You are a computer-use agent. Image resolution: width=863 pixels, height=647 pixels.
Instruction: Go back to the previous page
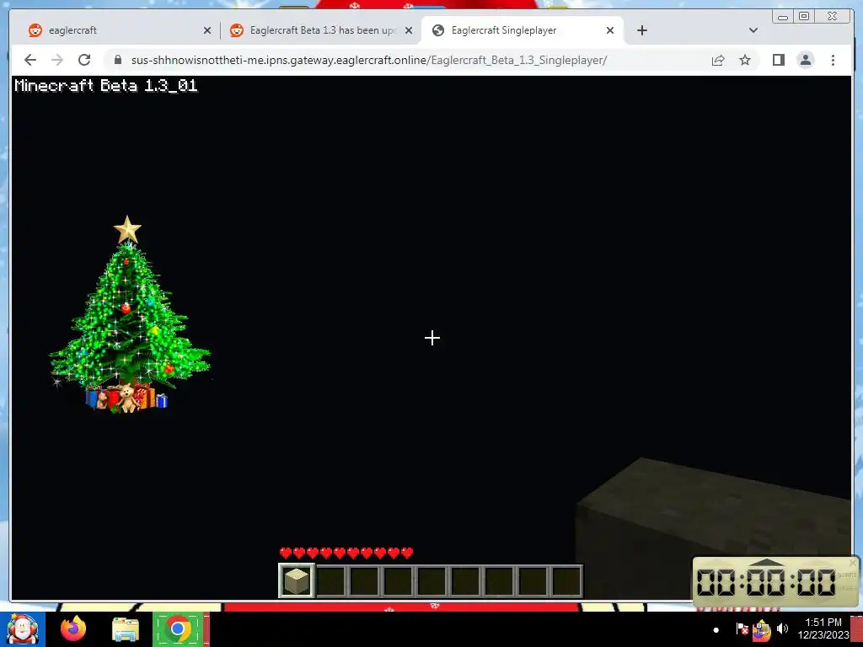point(30,60)
